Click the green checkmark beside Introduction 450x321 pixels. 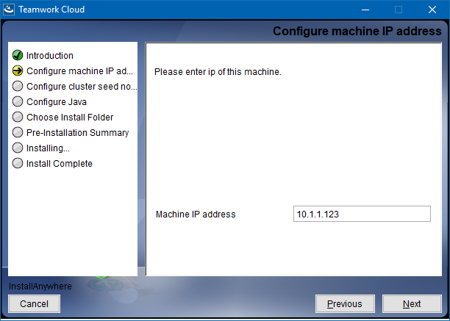[x=18, y=55]
